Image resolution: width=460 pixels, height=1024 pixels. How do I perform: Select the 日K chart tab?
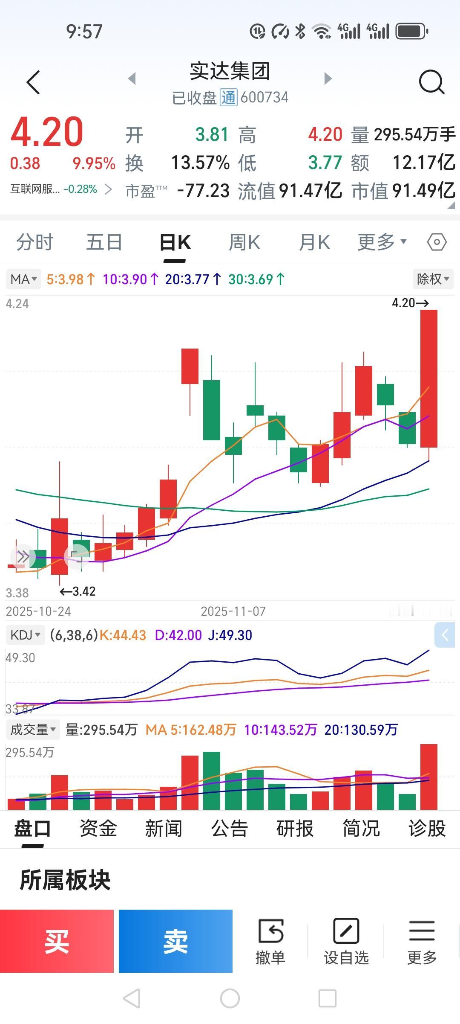tap(175, 242)
